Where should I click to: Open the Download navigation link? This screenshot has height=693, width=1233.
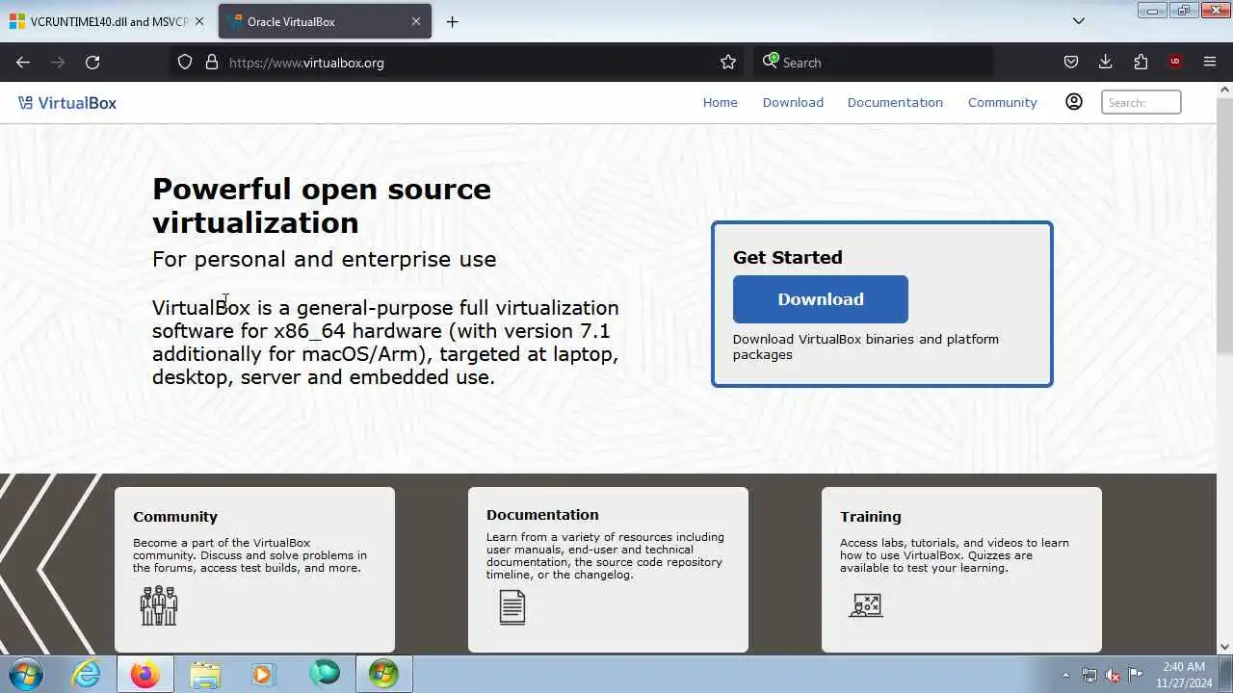click(793, 102)
